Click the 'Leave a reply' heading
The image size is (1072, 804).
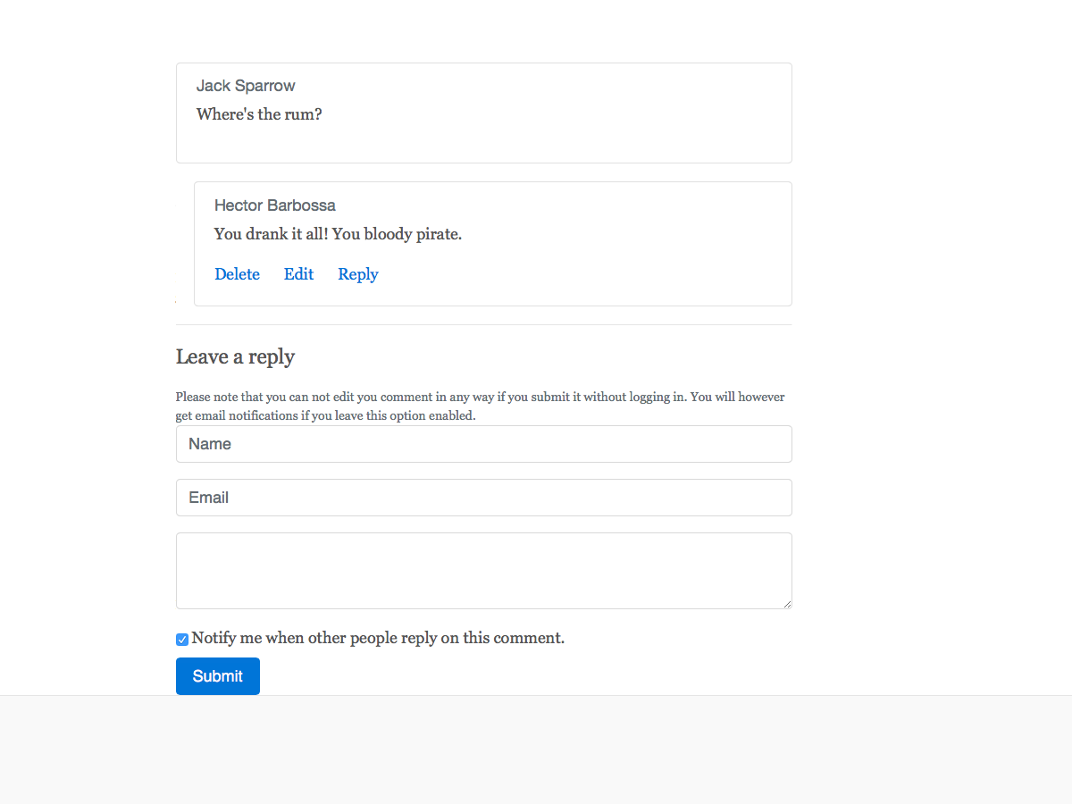click(235, 356)
